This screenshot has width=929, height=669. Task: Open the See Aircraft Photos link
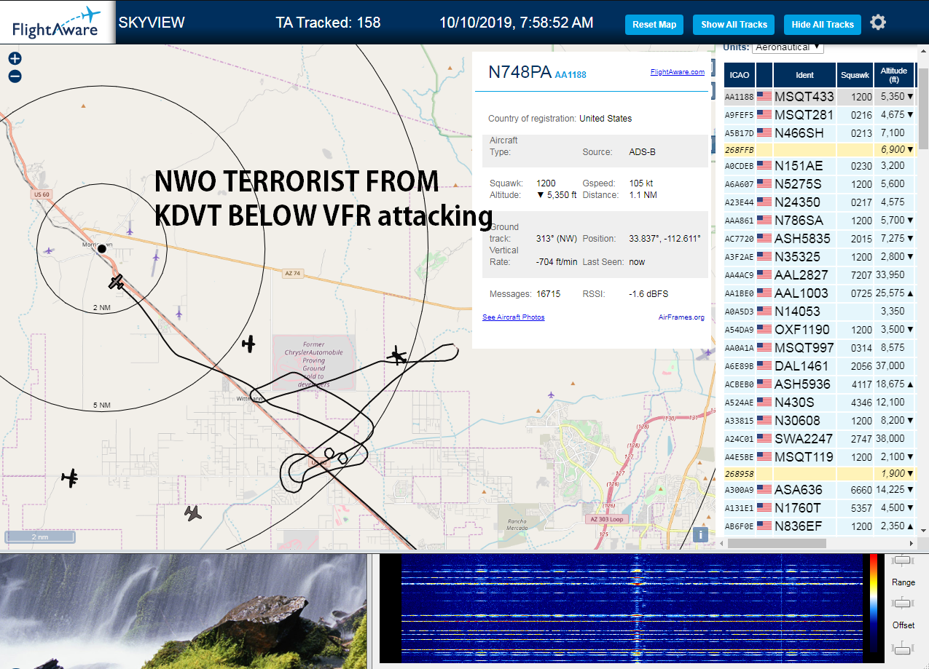click(514, 317)
